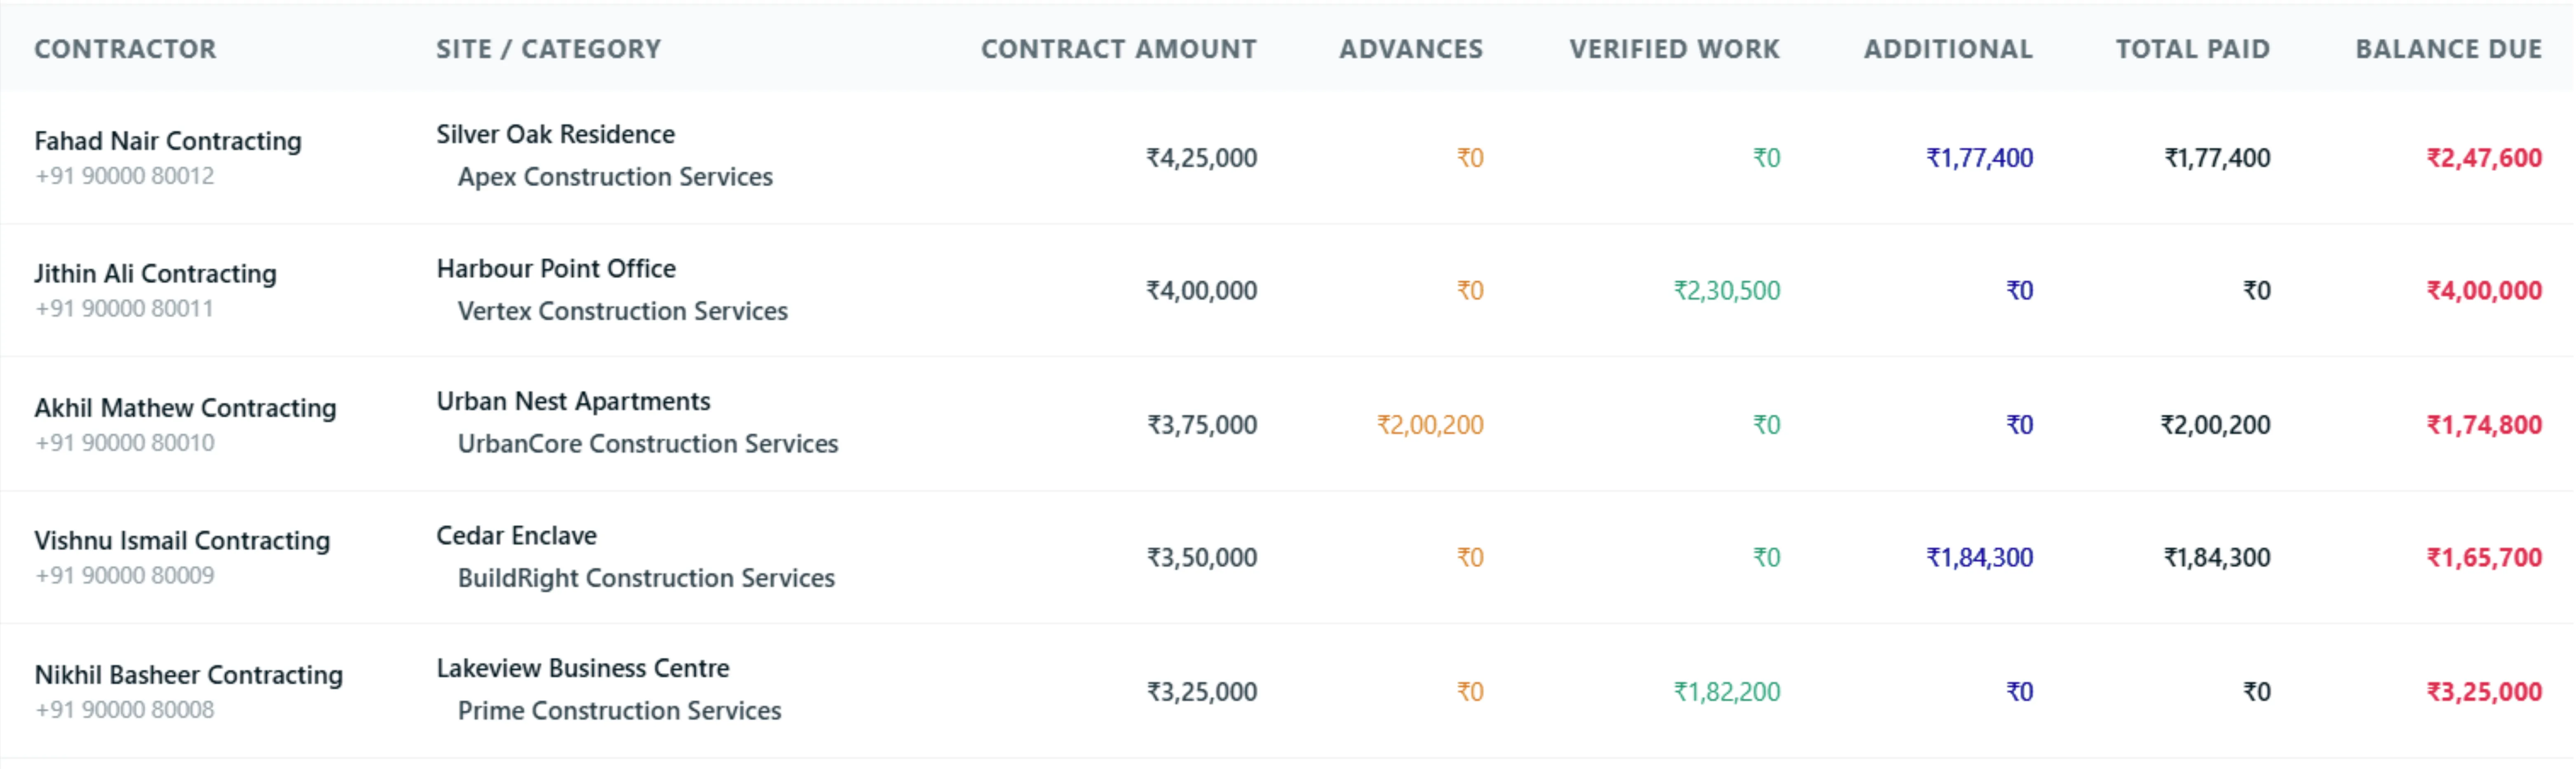Click the ₹2,00,200 advances amount
The width and height of the screenshot is (2576, 769).
[x=1430, y=425]
